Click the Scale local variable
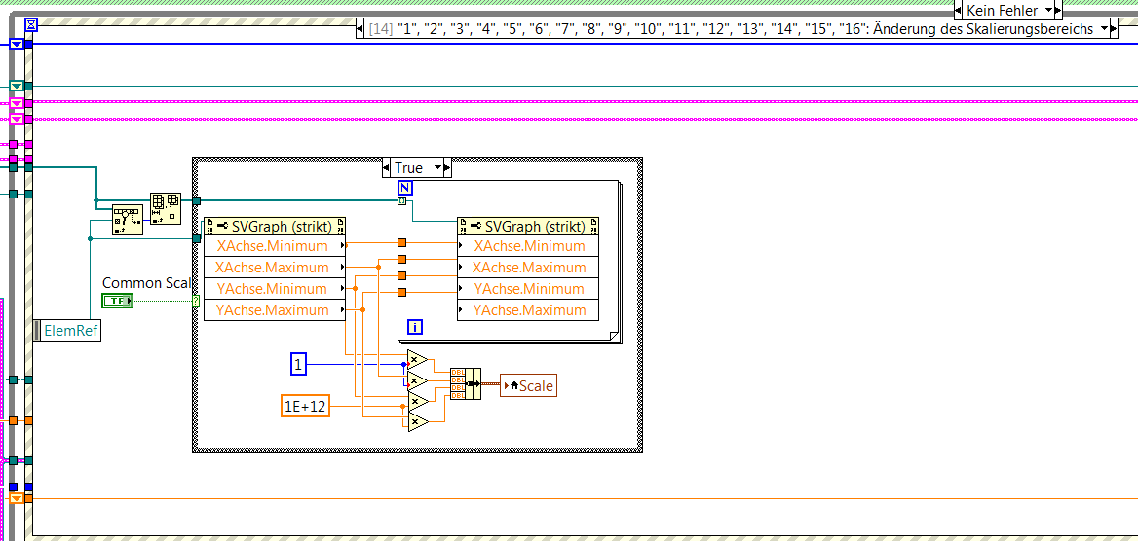Image resolution: width=1138 pixels, height=541 pixels. (x=529, y=386)
